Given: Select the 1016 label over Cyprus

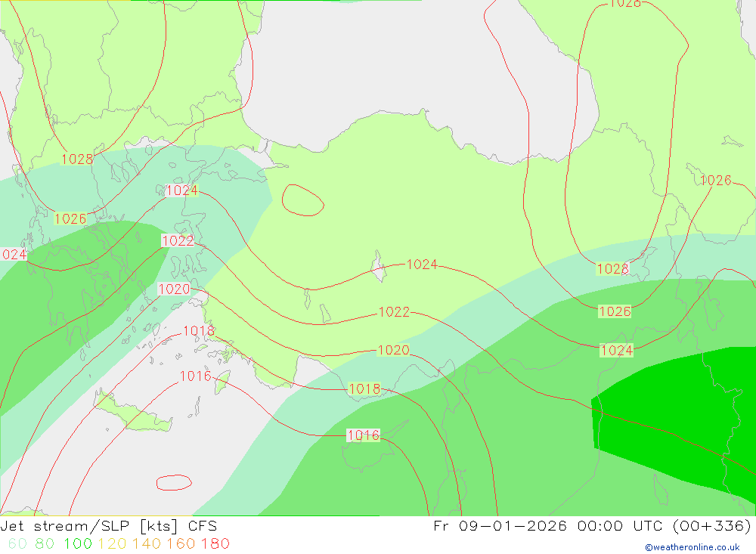Looking at the screenshot, I should 364,435.
